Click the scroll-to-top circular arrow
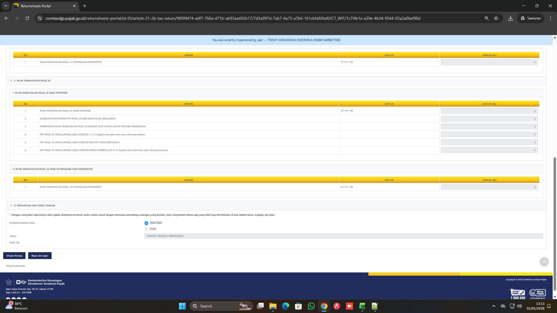Image resolution: width=557 pixels, height=313 pixels. (x=544, y=262)
